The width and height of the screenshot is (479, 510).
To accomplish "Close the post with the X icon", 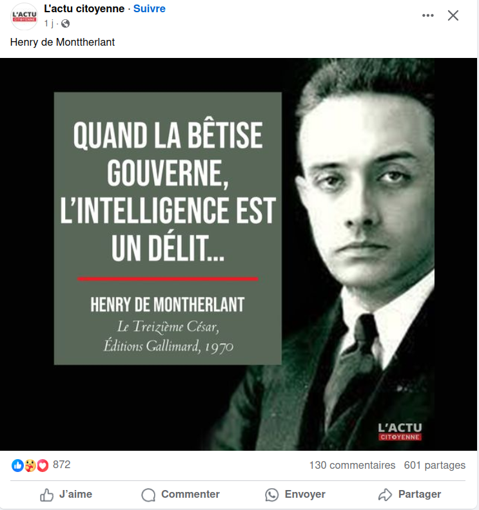I will coord(453,15).
